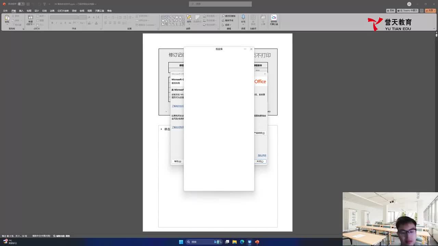Click the search box in title bar

(220, 4)
